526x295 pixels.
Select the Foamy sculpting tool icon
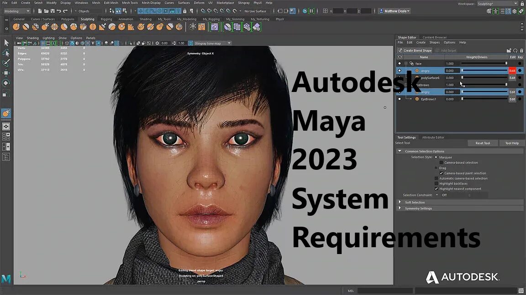click(x=74, y=27)
